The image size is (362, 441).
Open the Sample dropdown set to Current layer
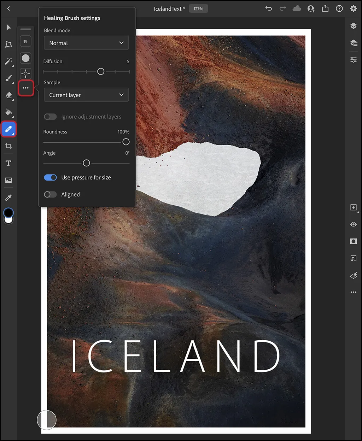[86, 95]
